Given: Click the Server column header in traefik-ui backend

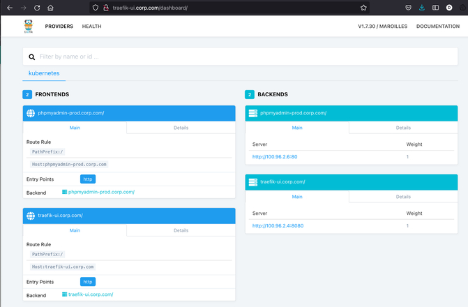Looking at the screenshot, I should coord(259,214).
